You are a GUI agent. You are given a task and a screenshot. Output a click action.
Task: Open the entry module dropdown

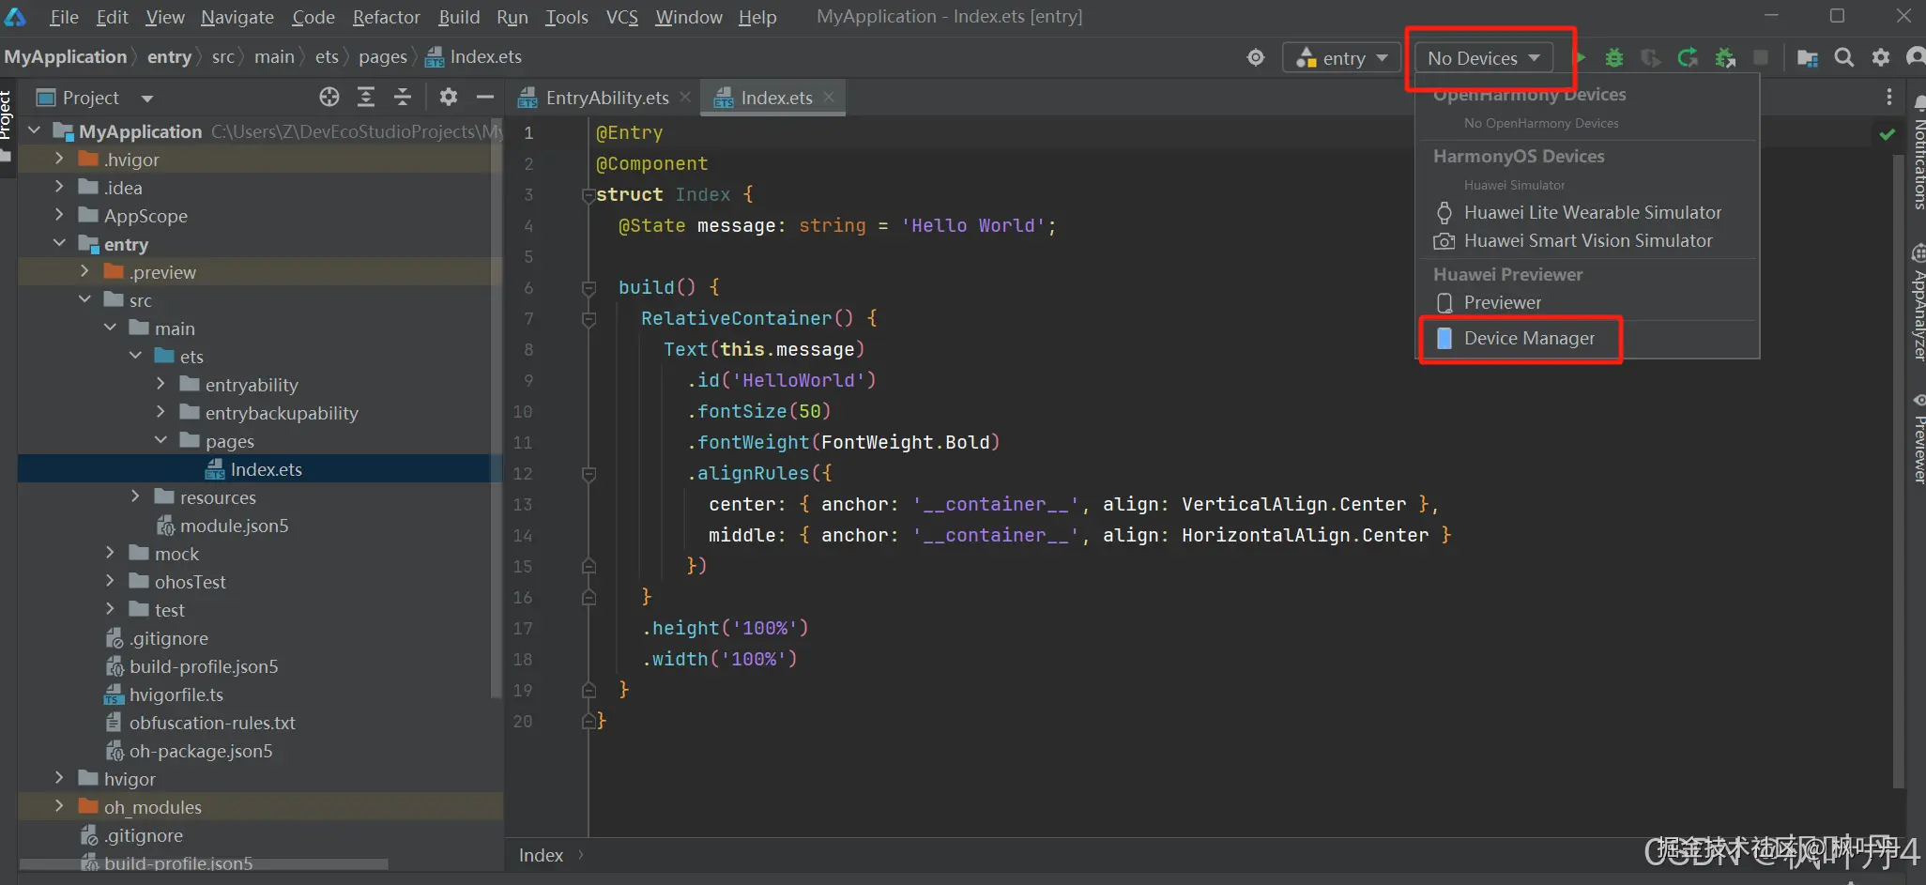pyautogui.click(x=1341, y=58)
